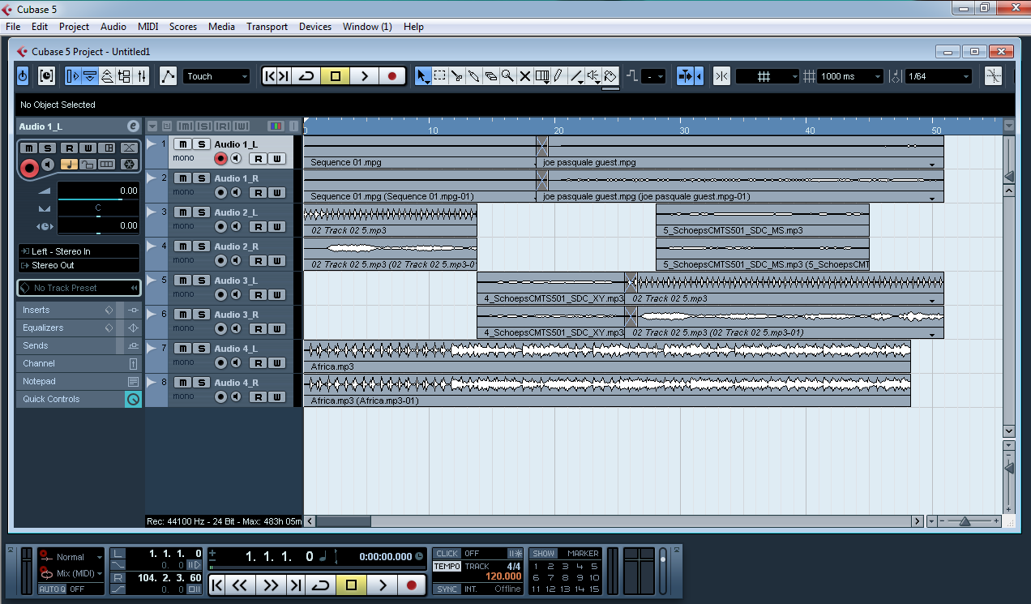Screen dimensions: 1031x604
Task: Select the Range Selection tool
Action: tap(439, 76)
